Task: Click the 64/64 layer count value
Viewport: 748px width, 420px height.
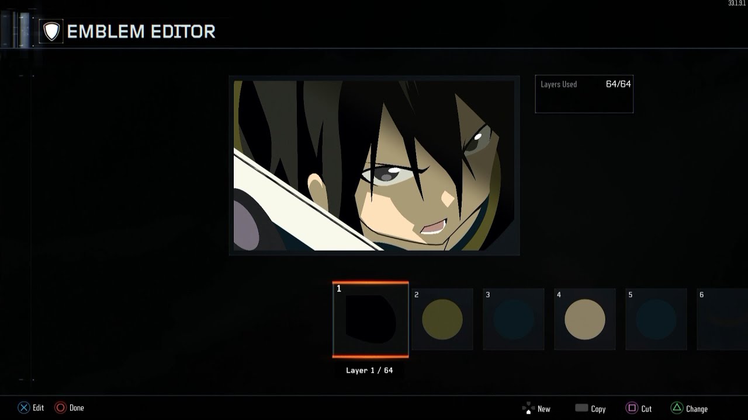Action: (618, 84)
